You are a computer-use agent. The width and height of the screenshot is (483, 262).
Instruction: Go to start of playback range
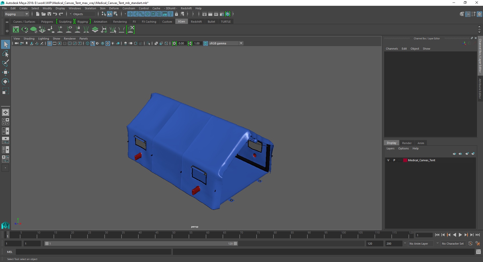(437, 235)
